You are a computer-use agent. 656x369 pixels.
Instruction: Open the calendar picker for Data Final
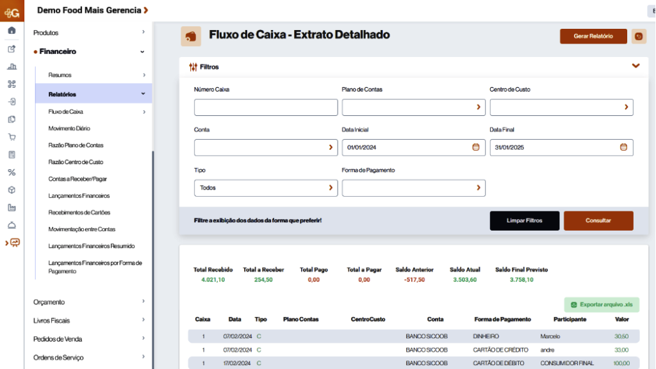click(x=623, y=147)
